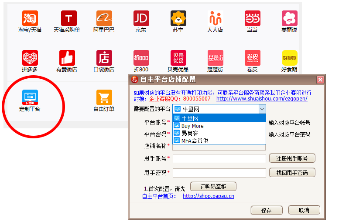This screenshot has height=221, width=356.
Task: Select the 自由订单 shopping cart icon
Action: pos(104,97)
